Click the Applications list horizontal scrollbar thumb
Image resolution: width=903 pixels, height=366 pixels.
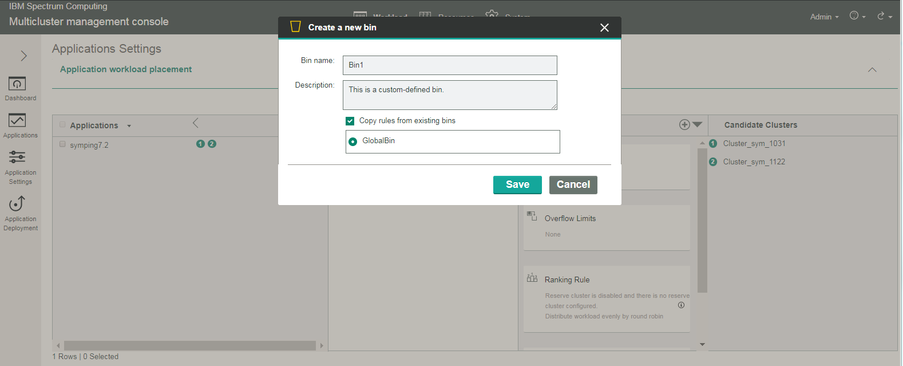pos(190,346)
